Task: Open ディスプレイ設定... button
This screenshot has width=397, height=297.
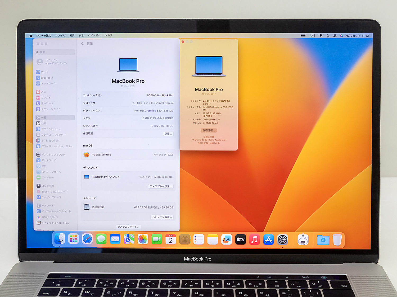Action: pyautogui.click(x=161, y=186)
